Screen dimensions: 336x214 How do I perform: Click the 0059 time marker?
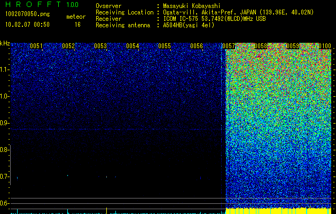(293, 46)
